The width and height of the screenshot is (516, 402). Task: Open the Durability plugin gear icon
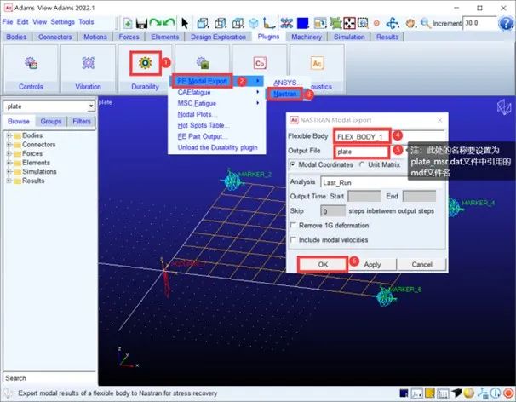(x=145, y=62)
